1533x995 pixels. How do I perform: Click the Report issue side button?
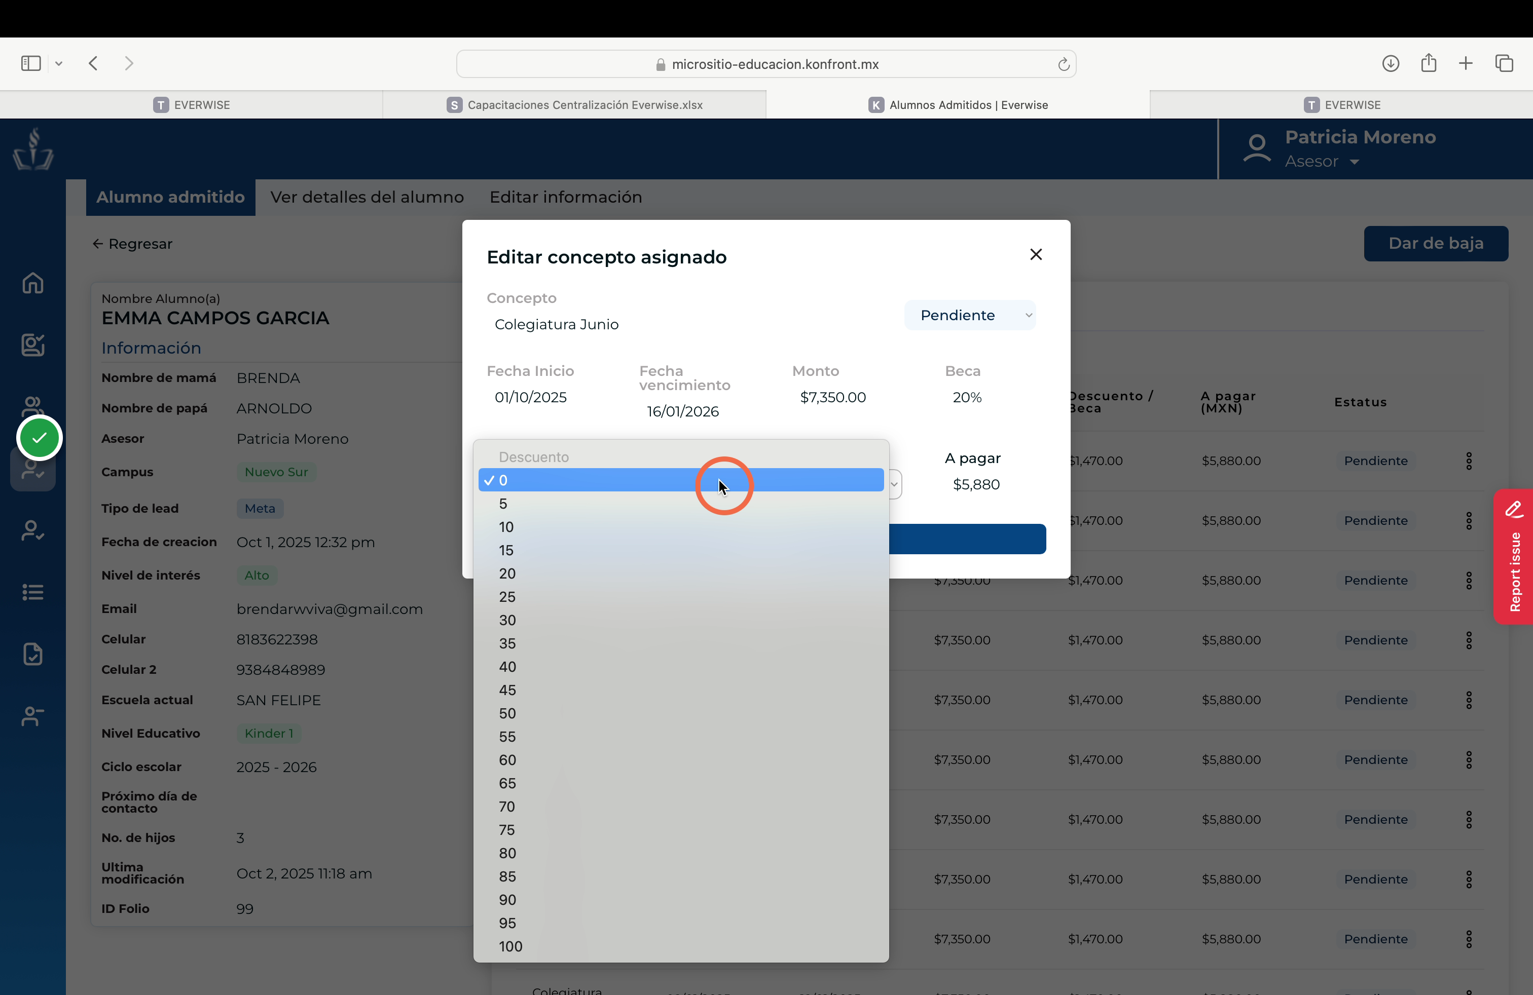pyautogui.click(x=1514, y=557)
